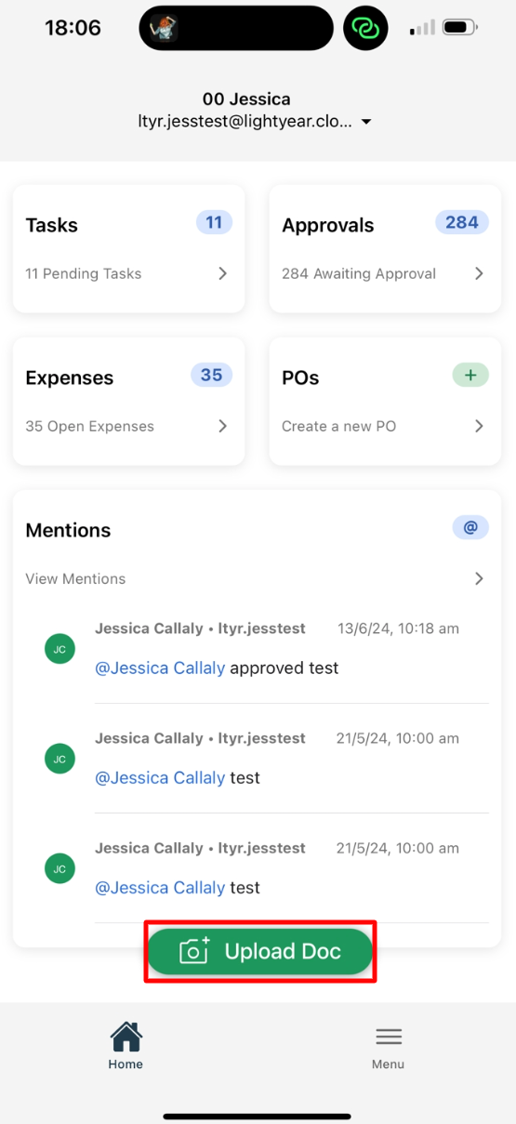
Task: Tap @Jessica Callaly link in approved test
Action: coord(160,668)
